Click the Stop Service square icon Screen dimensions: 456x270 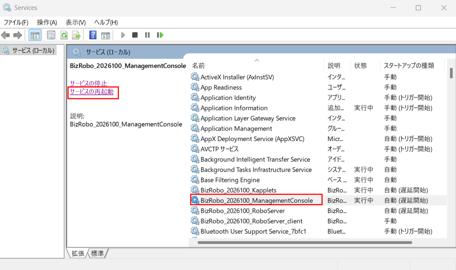pos(135,35)
